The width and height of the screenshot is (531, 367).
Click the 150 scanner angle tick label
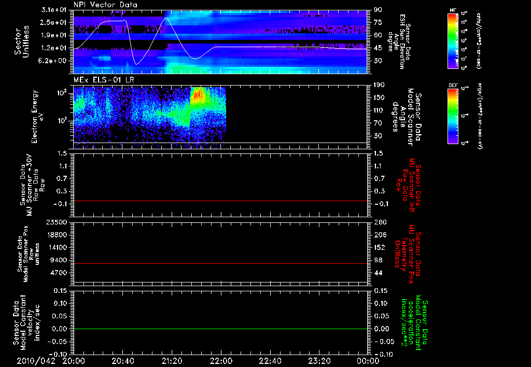(379, 97)
